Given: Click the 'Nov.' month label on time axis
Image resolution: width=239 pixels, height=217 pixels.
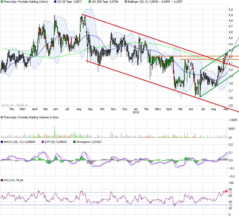Looking at the screenshot, I should [x=114, y=109].
